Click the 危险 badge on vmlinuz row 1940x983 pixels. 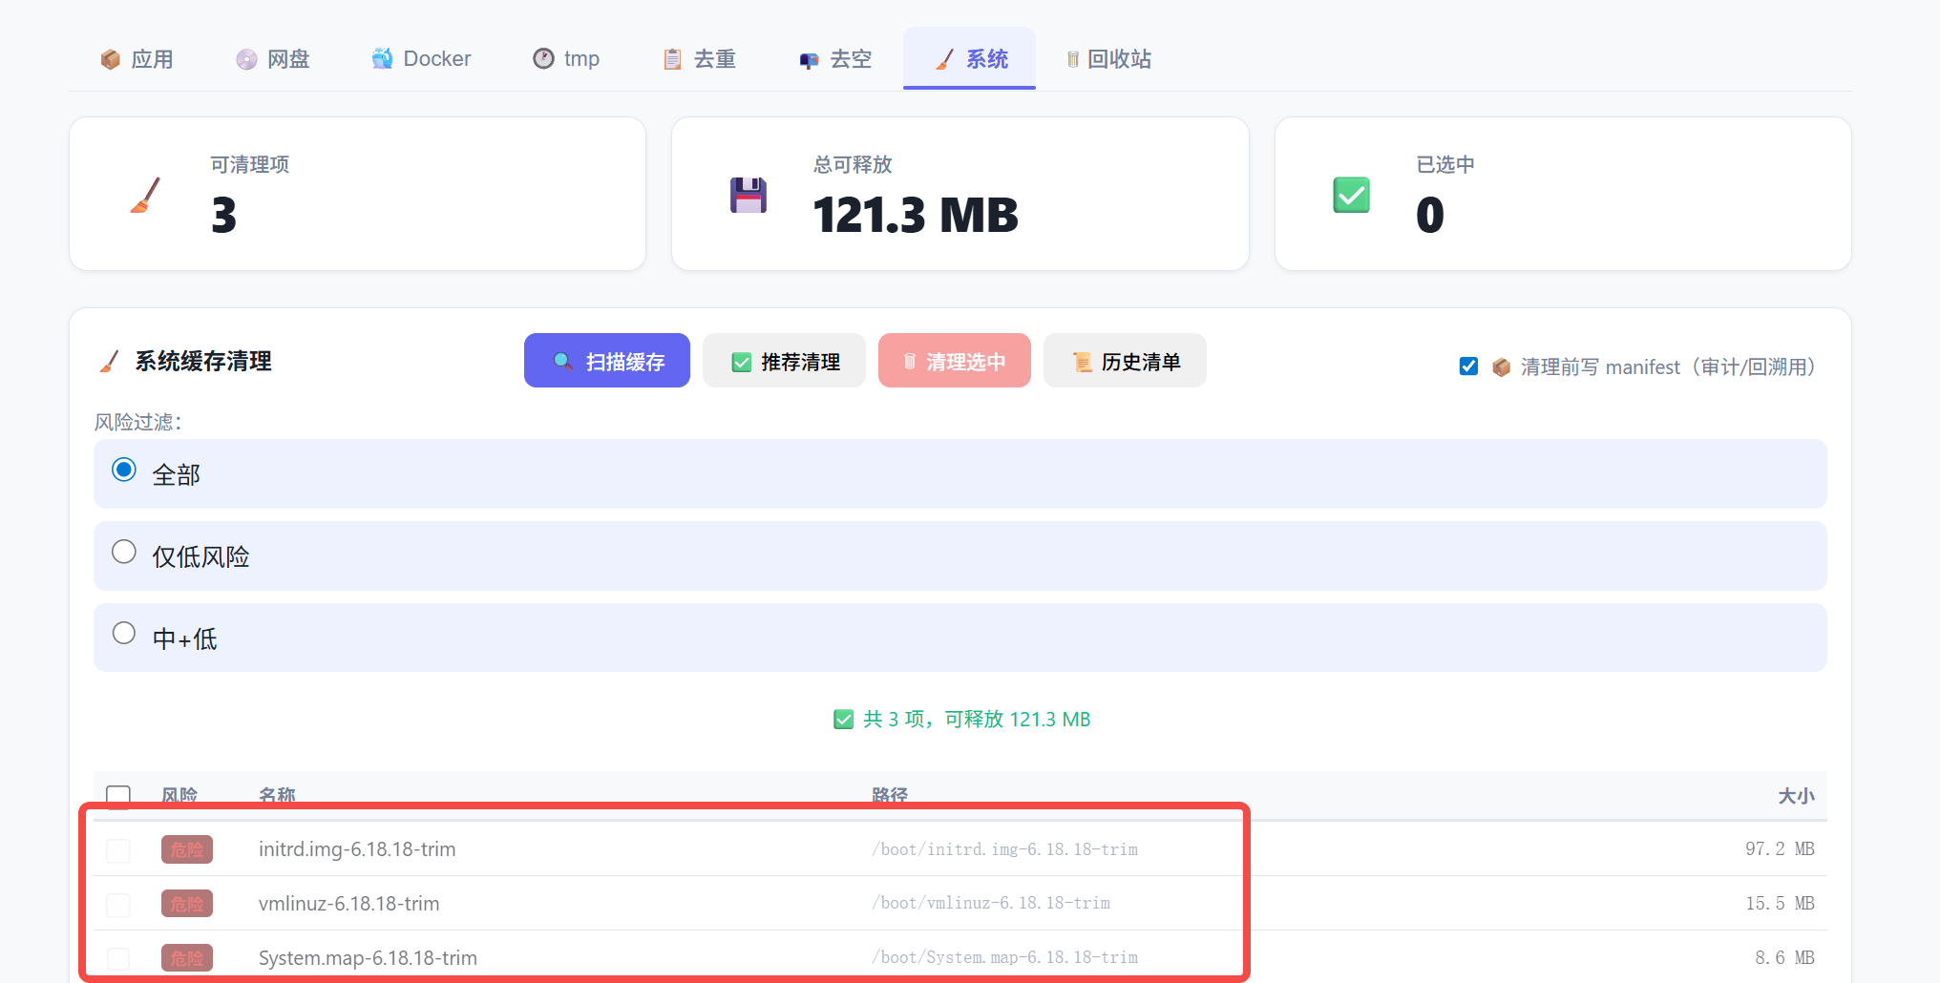187,904
